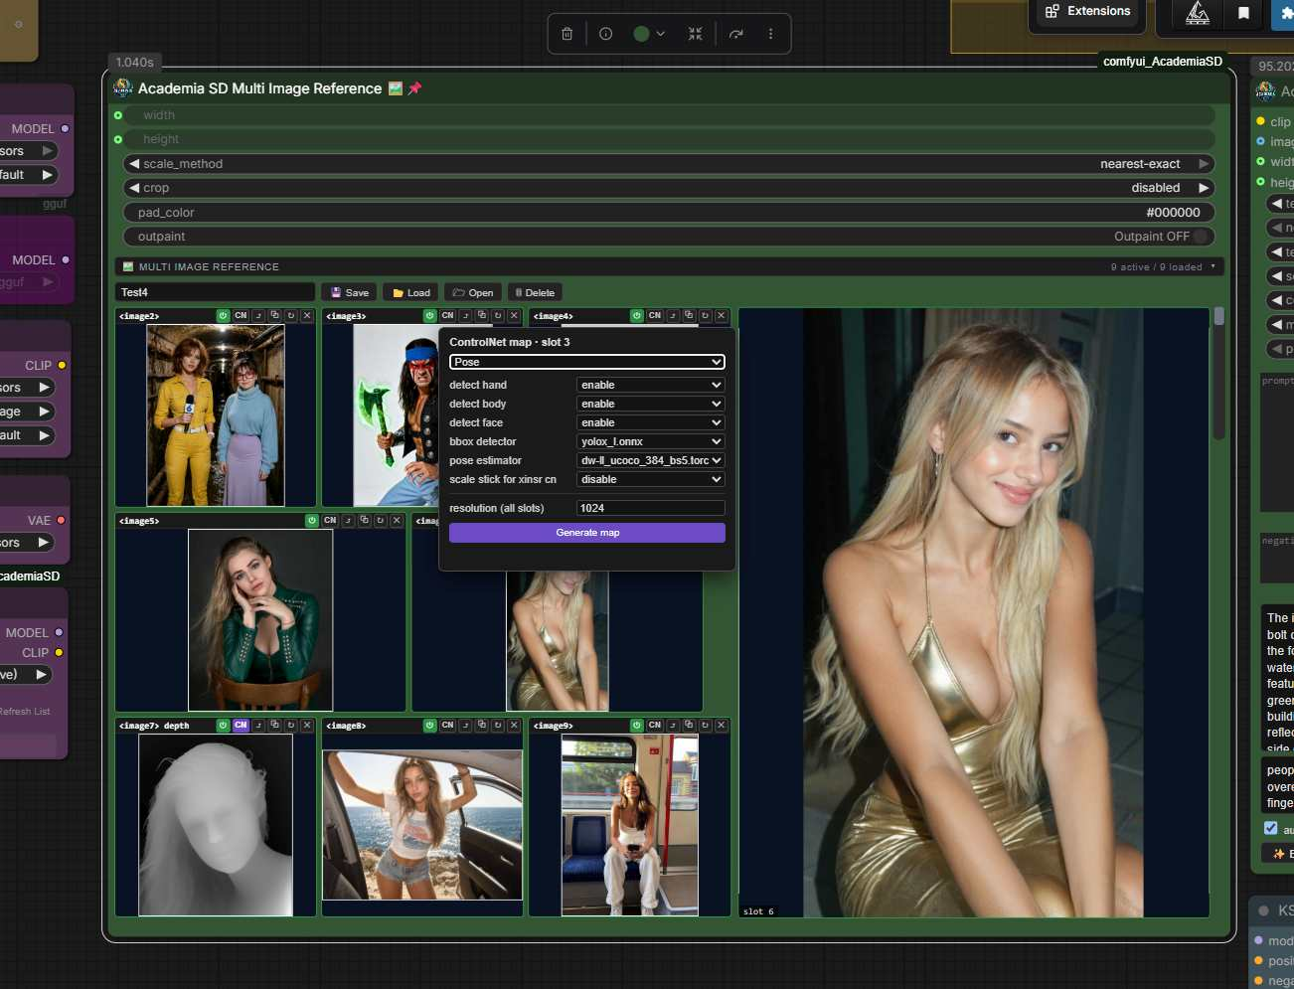
Task: Toggle power for image8 slot
Action: [x=429, y=725]
